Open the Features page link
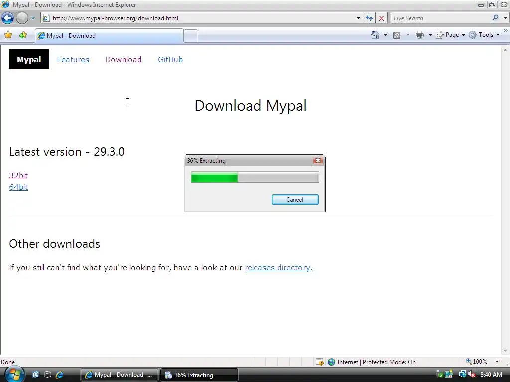Image resolution: width=510 pixels, height=382 pixels. tap(73, 60)
